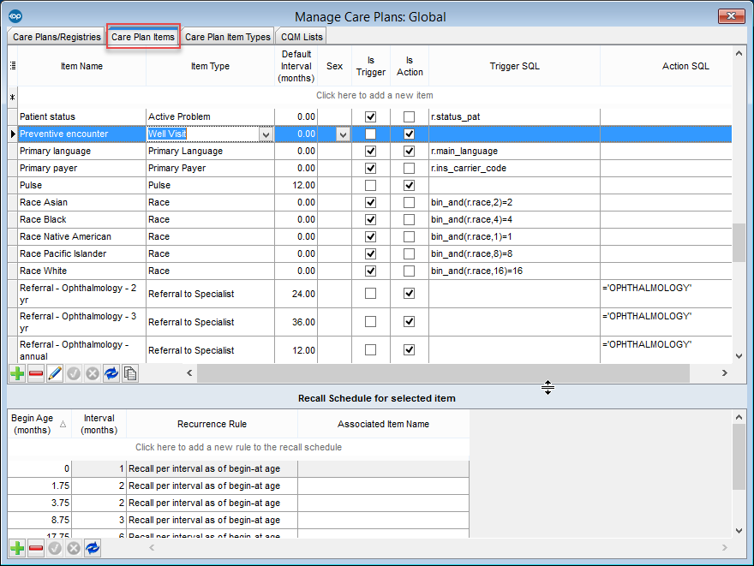Enable Is Trigger for Referral - Ophthalmology - 2 yr
Image resolution: width=754 pixels, height=566 pixels.
pos(371,294)
